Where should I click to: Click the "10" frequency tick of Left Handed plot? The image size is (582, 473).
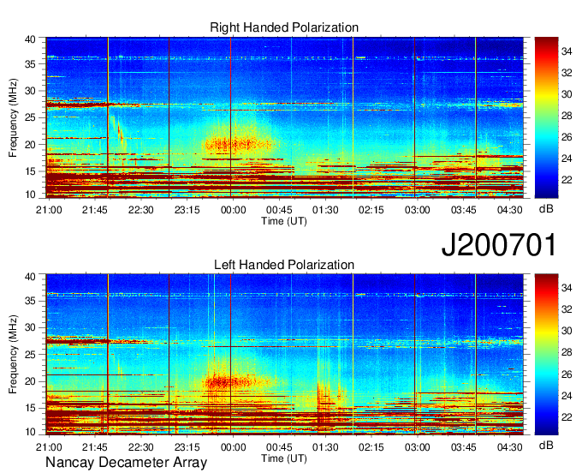(30, 432)
